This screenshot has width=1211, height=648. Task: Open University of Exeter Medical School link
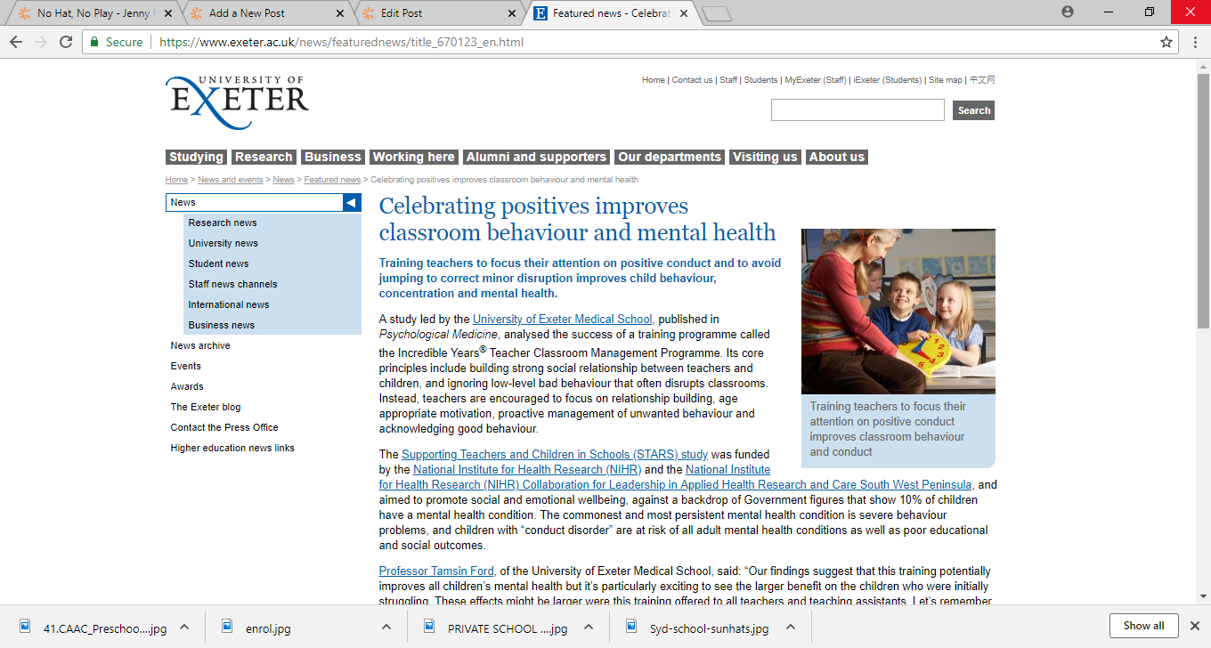point(563,319)
